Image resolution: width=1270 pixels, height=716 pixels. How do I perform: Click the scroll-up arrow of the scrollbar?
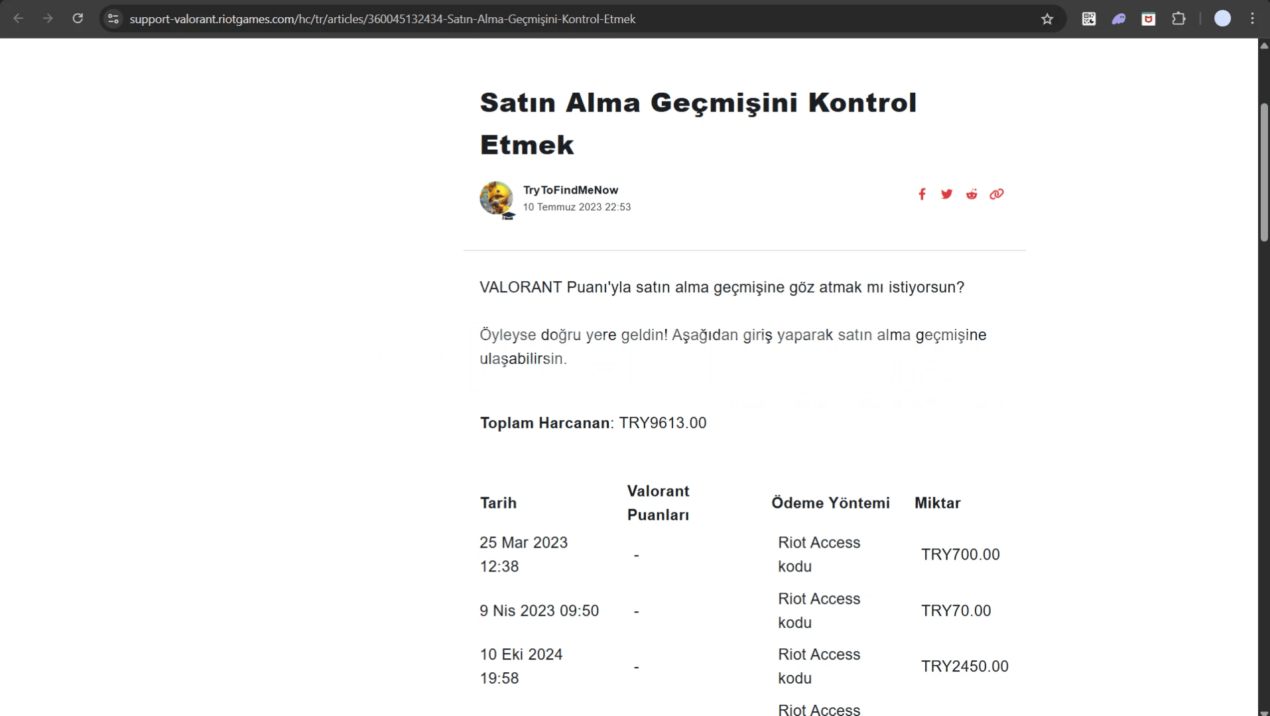[x=1264, y=45]
